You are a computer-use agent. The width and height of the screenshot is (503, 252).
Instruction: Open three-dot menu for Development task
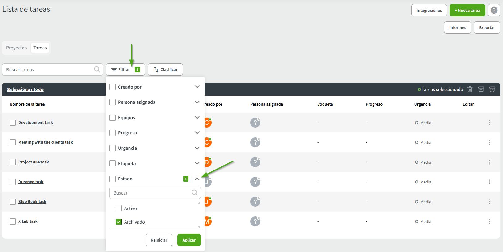[x=489, y=123]
